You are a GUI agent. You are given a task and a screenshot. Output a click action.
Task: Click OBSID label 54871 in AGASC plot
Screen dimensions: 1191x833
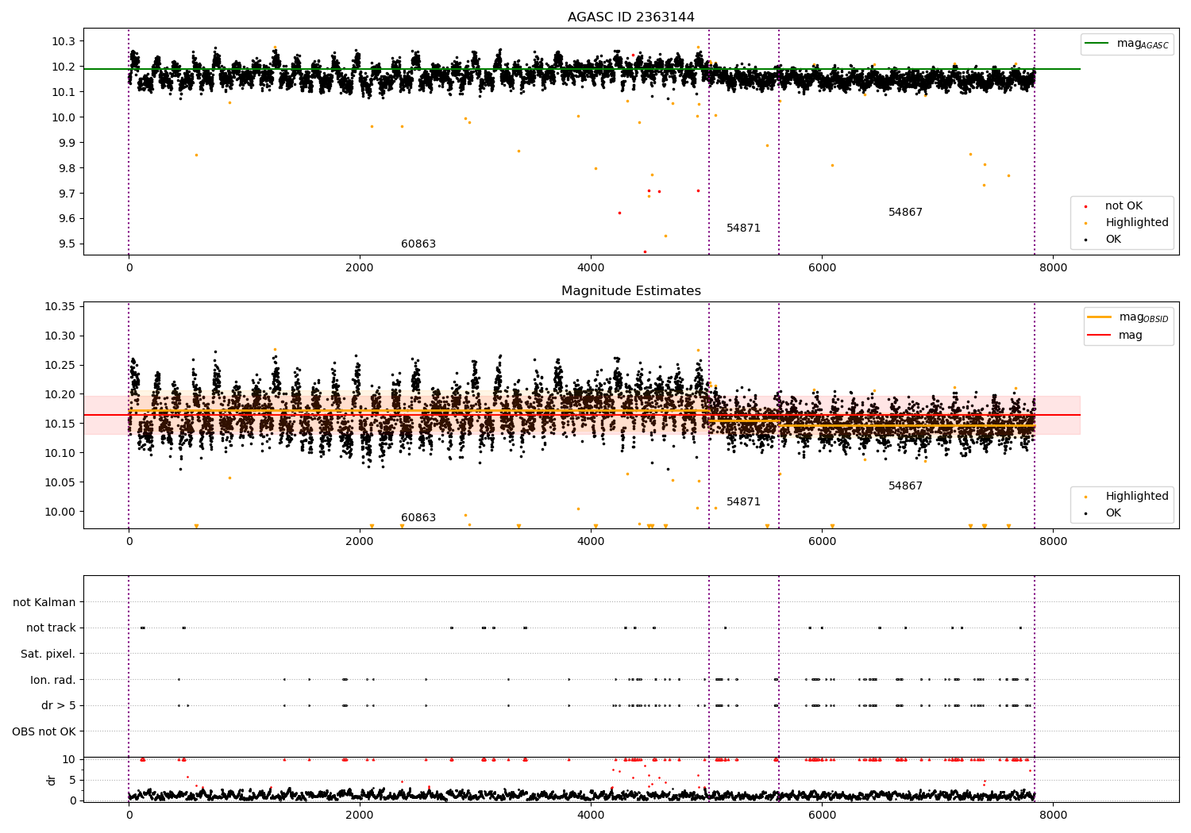[x=743, y=228]
